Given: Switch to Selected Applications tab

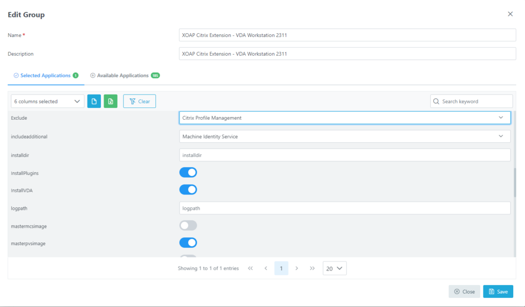Looking at the screenshot, I should click(x=46, y=76).
